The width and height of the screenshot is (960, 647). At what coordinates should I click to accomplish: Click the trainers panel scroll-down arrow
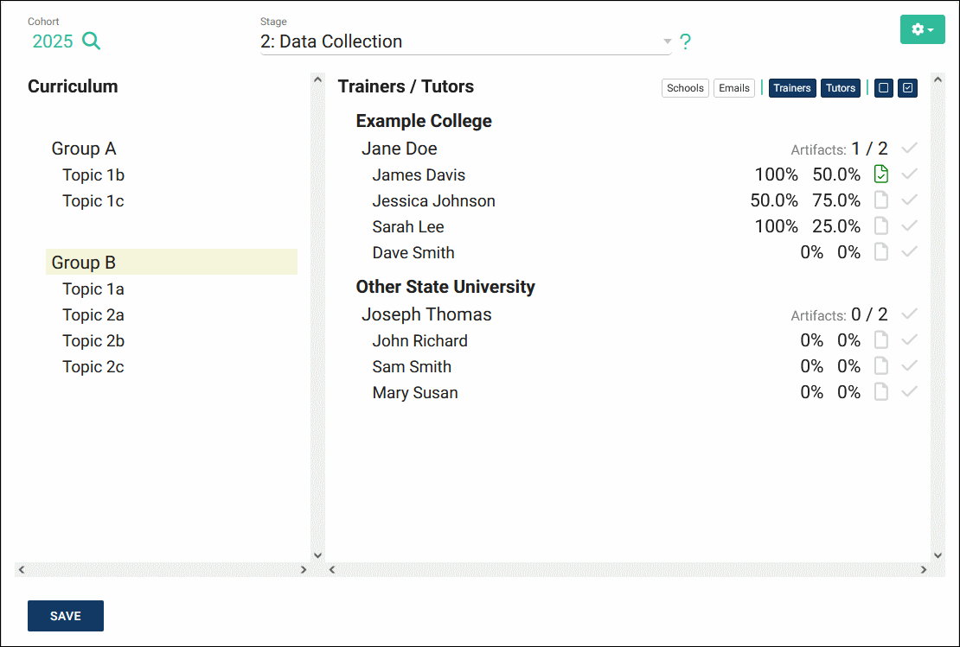938,555
